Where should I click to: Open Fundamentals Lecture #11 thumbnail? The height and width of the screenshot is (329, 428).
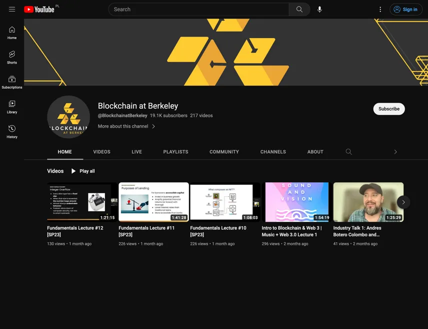tap(153, 202)
